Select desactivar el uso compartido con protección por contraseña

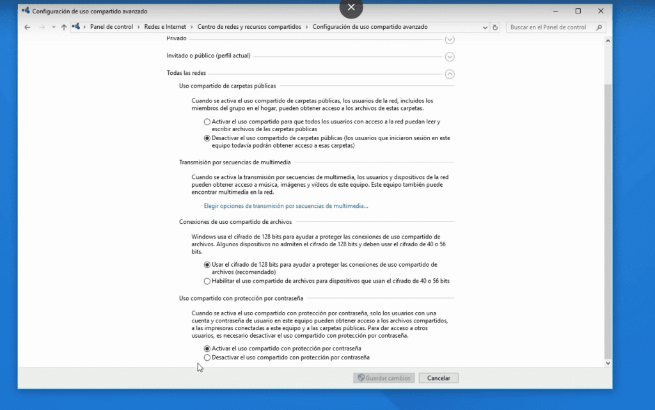(x=207, y=357)
